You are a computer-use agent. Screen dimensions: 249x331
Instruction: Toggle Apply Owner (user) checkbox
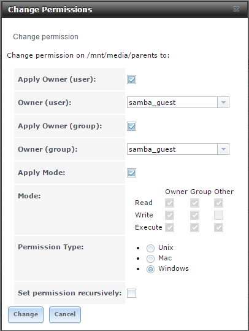coord(131,80)
